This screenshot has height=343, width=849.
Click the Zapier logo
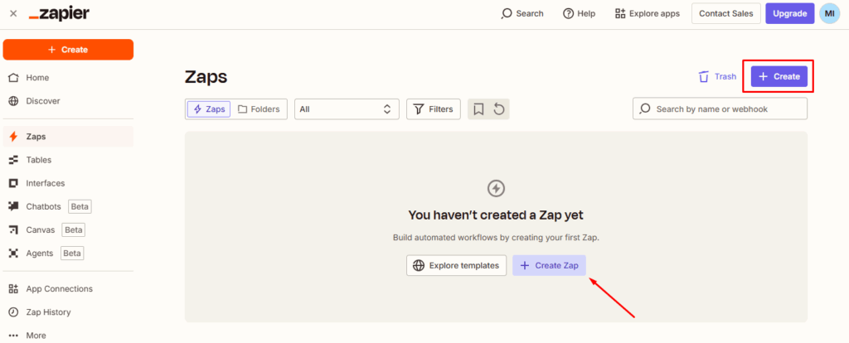pyautogui.click(x=59, y=13)
